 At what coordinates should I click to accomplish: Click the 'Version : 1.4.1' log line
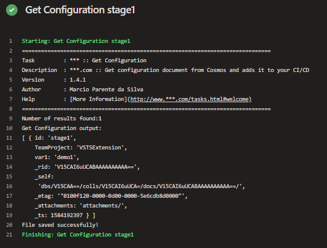pos(54,80)
